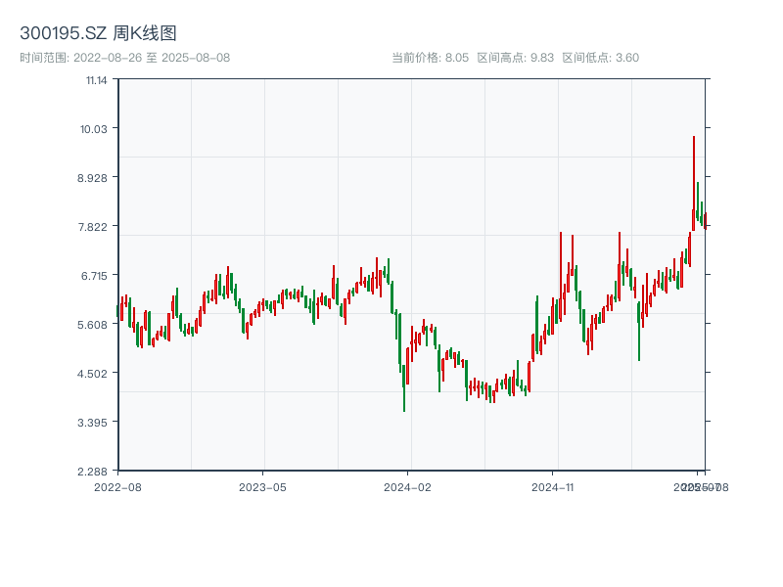Click the 4.502 y-axis price label
783x587 pixels.
[95, 374]
